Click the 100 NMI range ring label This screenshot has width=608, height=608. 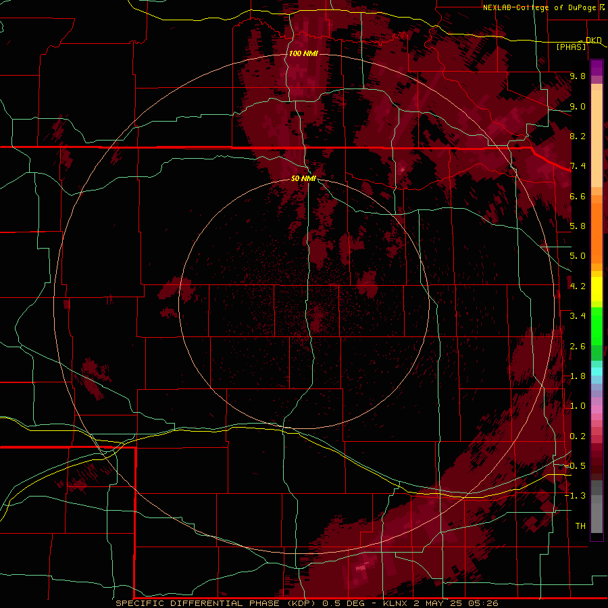pyautogui.click(x=303, y=53)
